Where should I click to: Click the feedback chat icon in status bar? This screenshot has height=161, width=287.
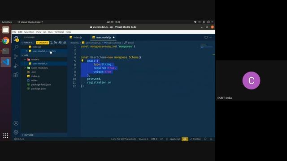coord(205,139)
